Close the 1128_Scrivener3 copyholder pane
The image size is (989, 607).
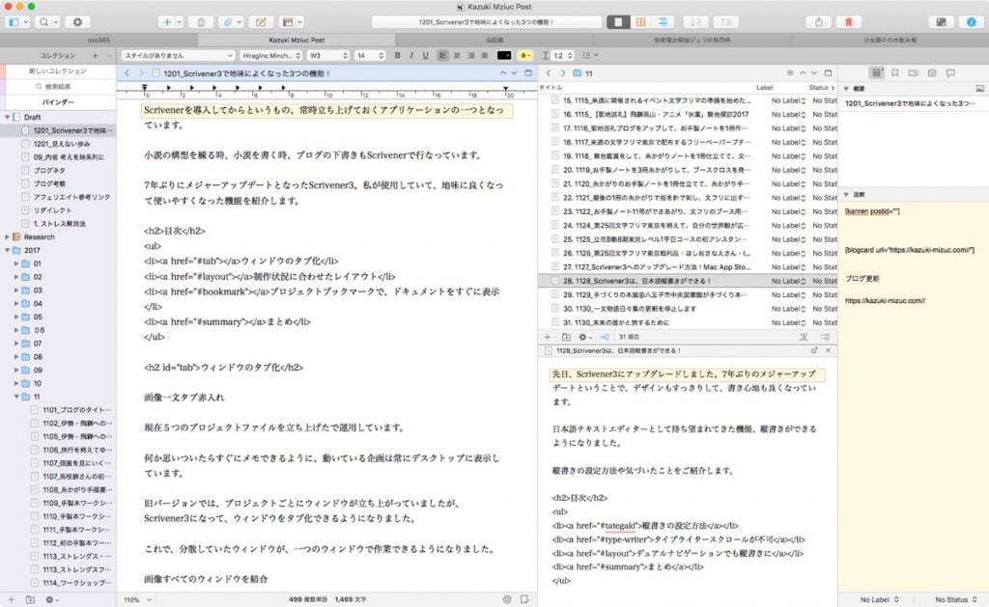(x=828, y=350)
